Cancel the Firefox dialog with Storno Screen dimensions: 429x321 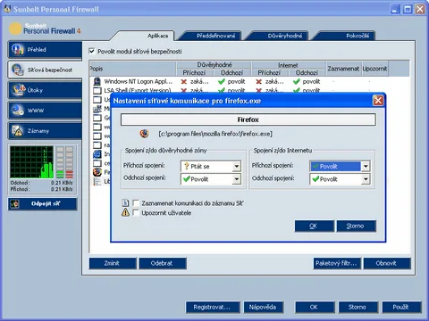pyautogui.click(x=356, y=226)
